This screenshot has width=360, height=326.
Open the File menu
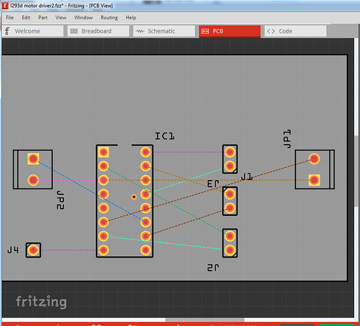(10, 18)
